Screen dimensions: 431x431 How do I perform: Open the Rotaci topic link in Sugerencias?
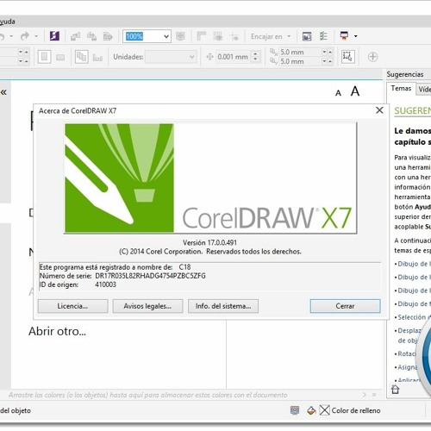pos(407,353)
